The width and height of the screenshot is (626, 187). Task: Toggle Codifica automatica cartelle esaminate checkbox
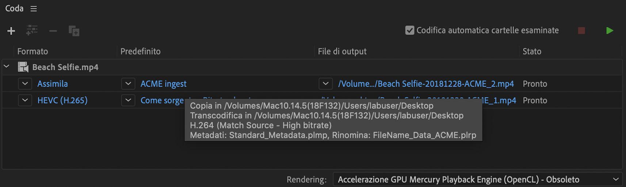(410, 30)
